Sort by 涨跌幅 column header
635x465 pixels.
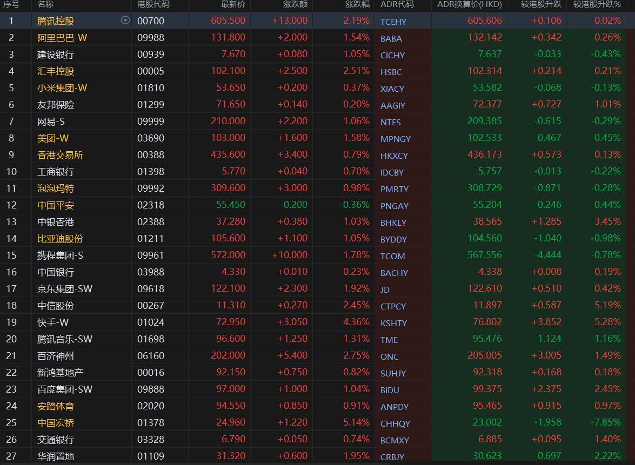357,5
